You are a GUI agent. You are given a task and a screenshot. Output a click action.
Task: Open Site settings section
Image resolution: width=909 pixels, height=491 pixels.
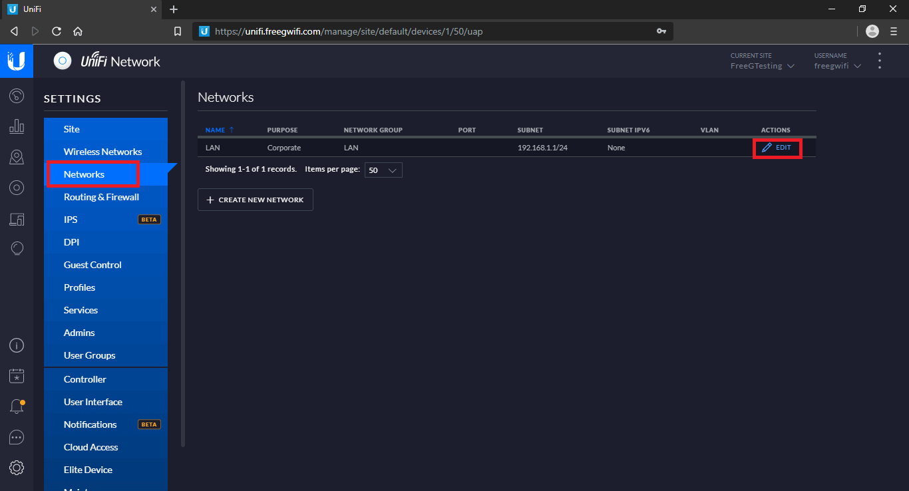click(x=106, y=129)
